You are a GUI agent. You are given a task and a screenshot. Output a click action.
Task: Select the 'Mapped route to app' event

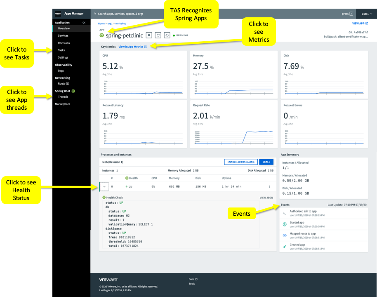(x=324, y=236)
